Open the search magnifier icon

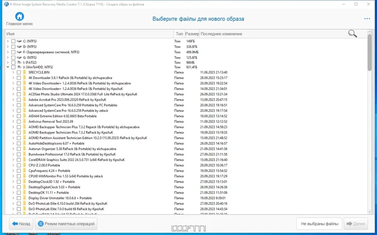point(352,34)
